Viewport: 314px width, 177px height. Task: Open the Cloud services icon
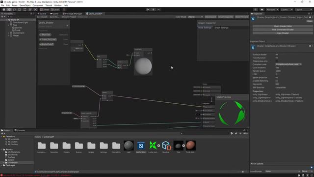(x=262, y=10)
